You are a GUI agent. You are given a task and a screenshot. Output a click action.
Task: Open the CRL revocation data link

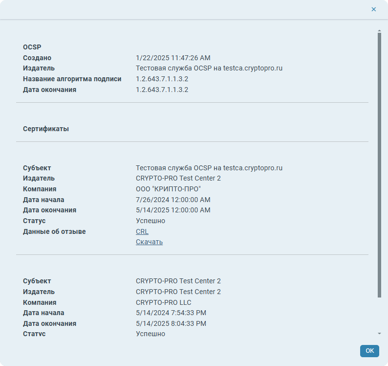[x=142, y=231]
